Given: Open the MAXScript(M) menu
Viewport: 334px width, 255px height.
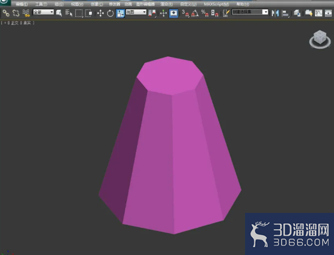Looking at the screenshot, I should click(217, 4).
